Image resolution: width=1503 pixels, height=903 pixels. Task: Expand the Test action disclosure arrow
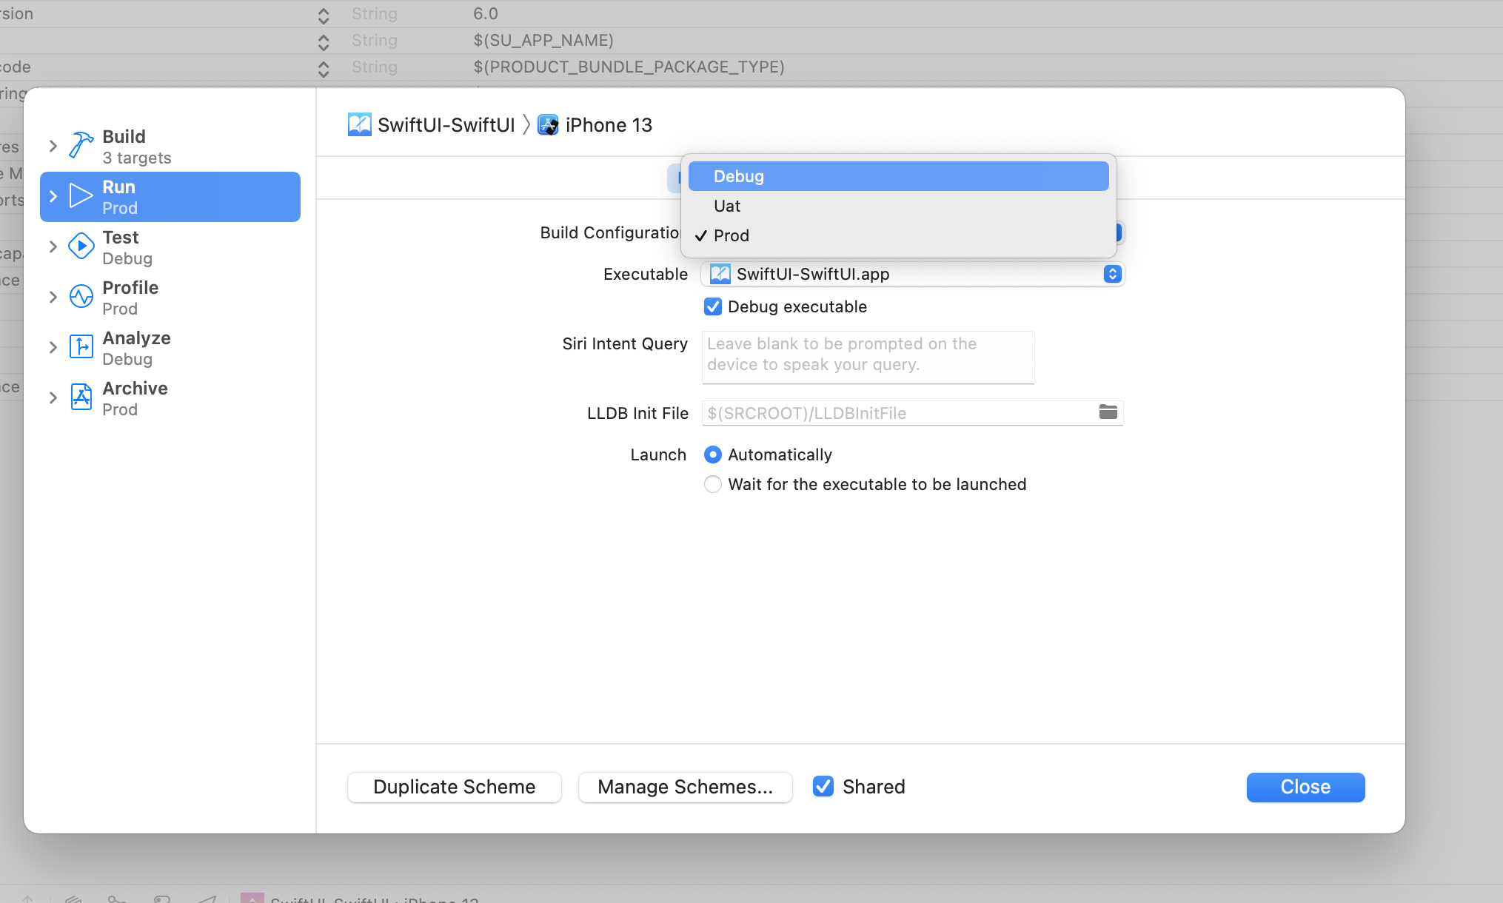[53, 246]
